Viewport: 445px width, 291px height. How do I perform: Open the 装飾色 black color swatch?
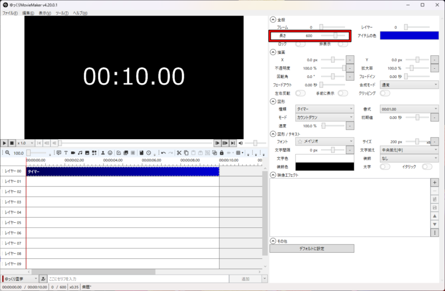point(325,167)
